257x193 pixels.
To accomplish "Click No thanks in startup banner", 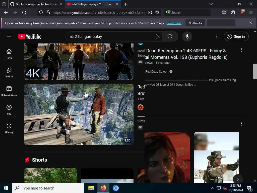I will [195, 23].
